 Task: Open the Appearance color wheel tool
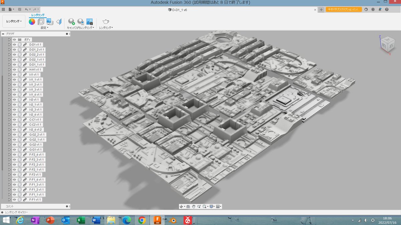32,22
